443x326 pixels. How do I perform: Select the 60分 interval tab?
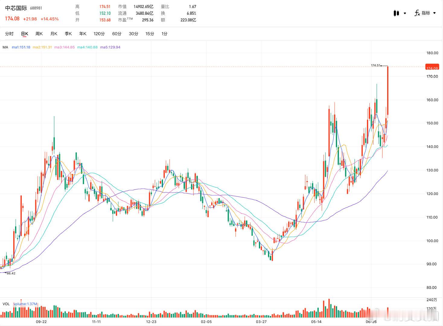117,34
